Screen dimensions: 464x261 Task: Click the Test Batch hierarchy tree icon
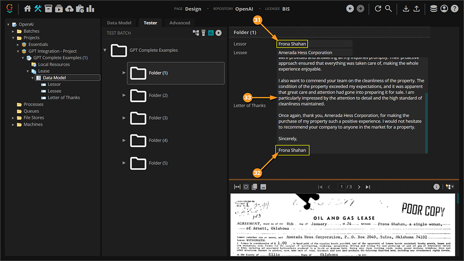pyautogui.click(x=196, y=33)
